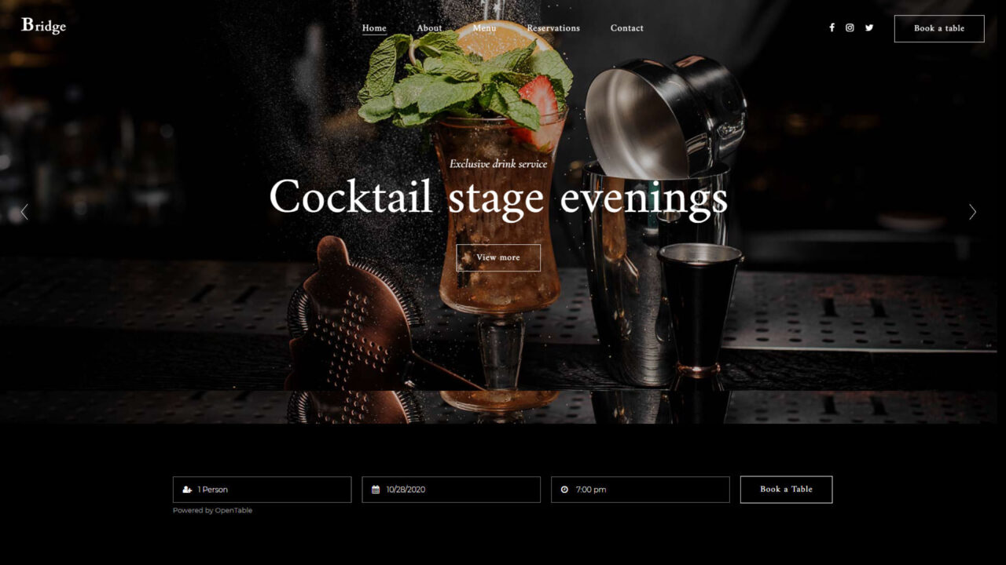Screen dimensions: 1006x565
Task: Go to previous slide arrow
Action: tap(24, 212)
